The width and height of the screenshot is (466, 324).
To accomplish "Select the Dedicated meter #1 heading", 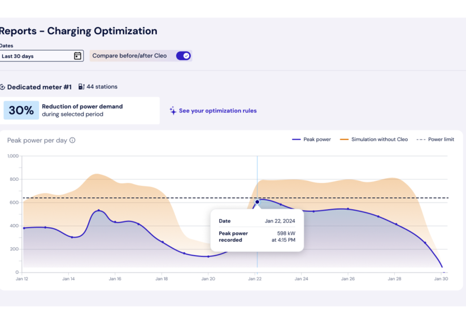I will point(39,87).
